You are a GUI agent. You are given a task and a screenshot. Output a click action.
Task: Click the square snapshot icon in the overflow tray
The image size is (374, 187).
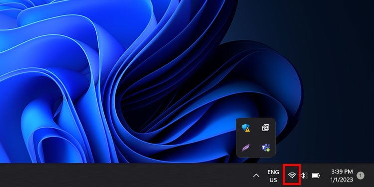pyautogui.click(x=266, y=128)
